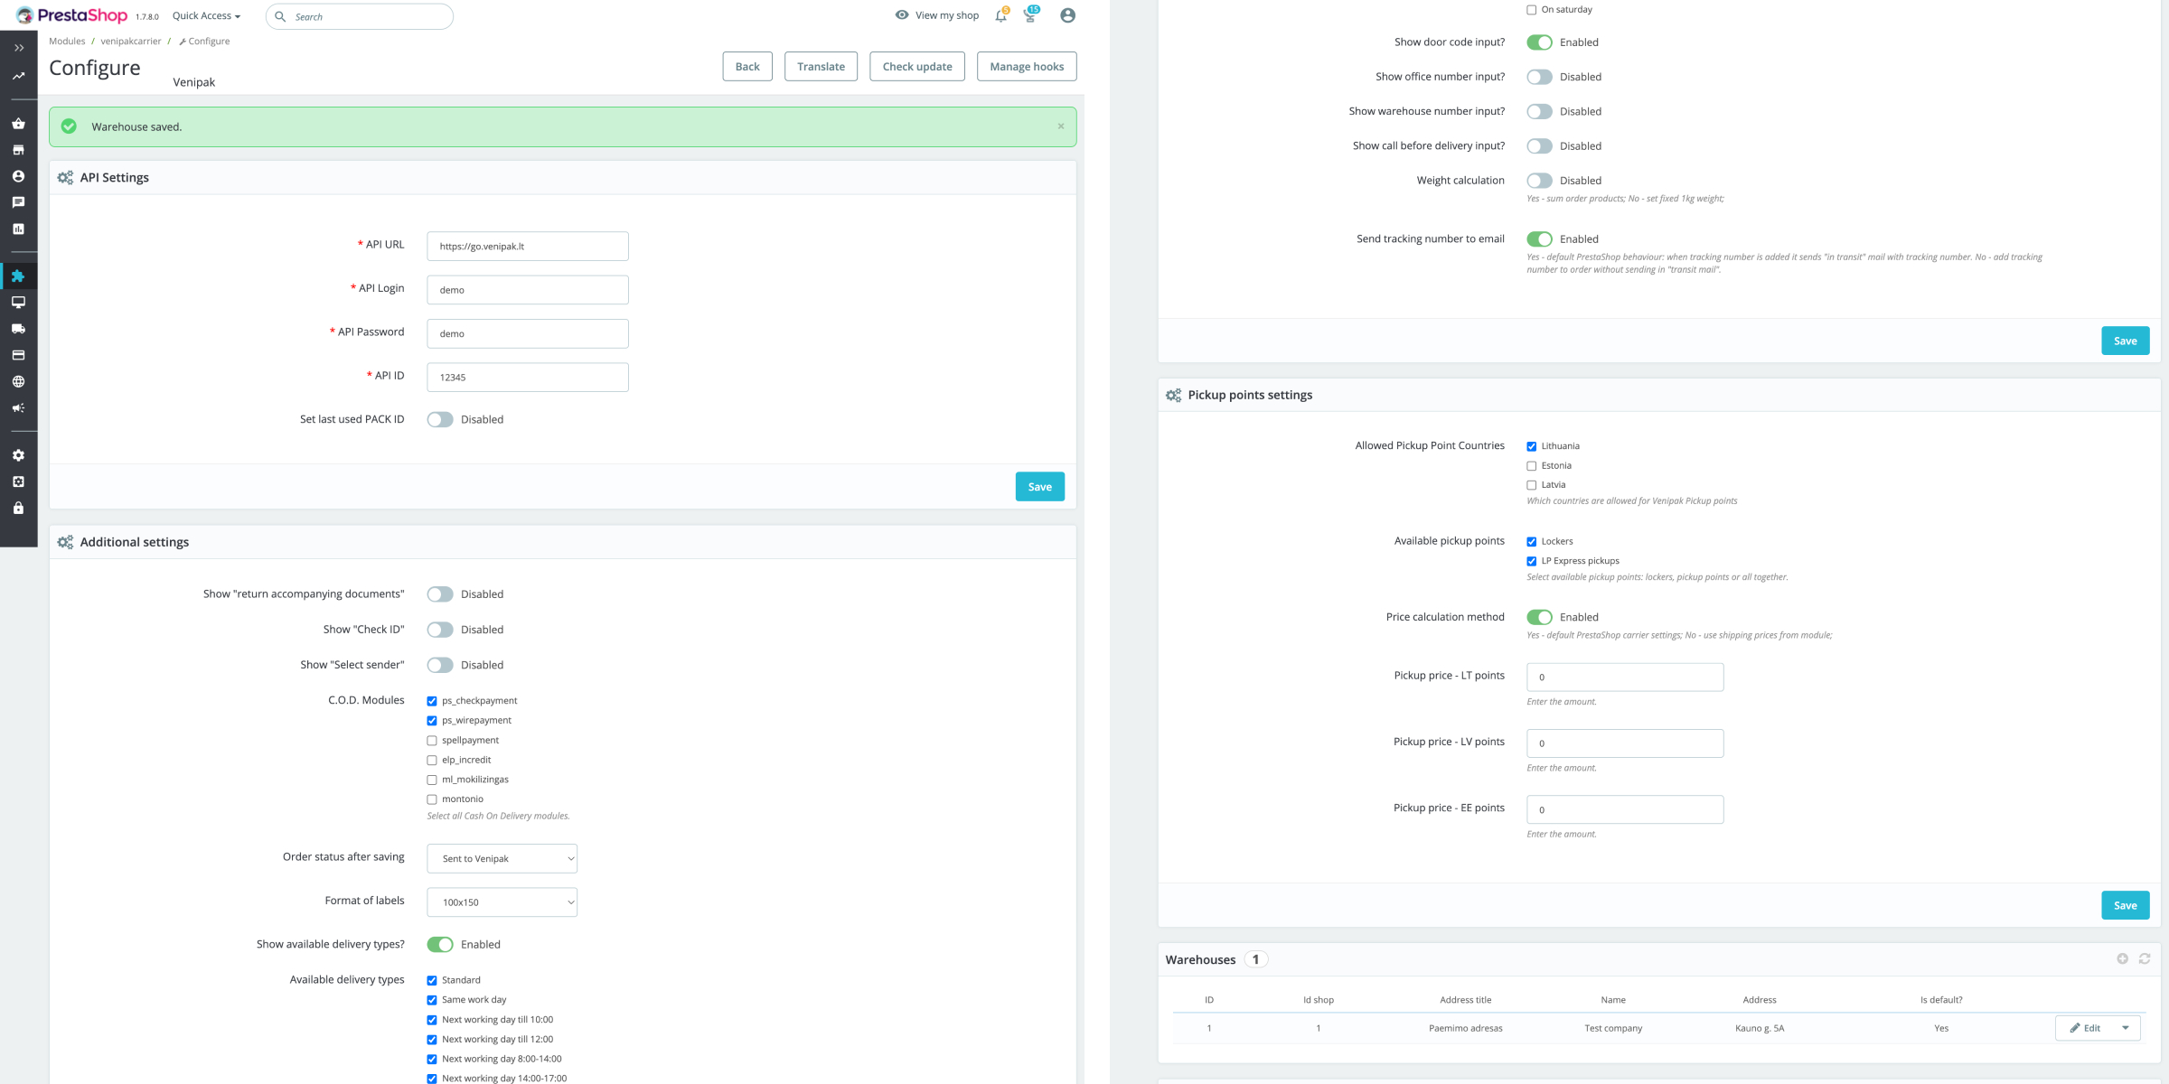This screenshot has width=2169, height=1084.
Task: Click the eye icon beside View my shop
Action: tap(901, 15)
